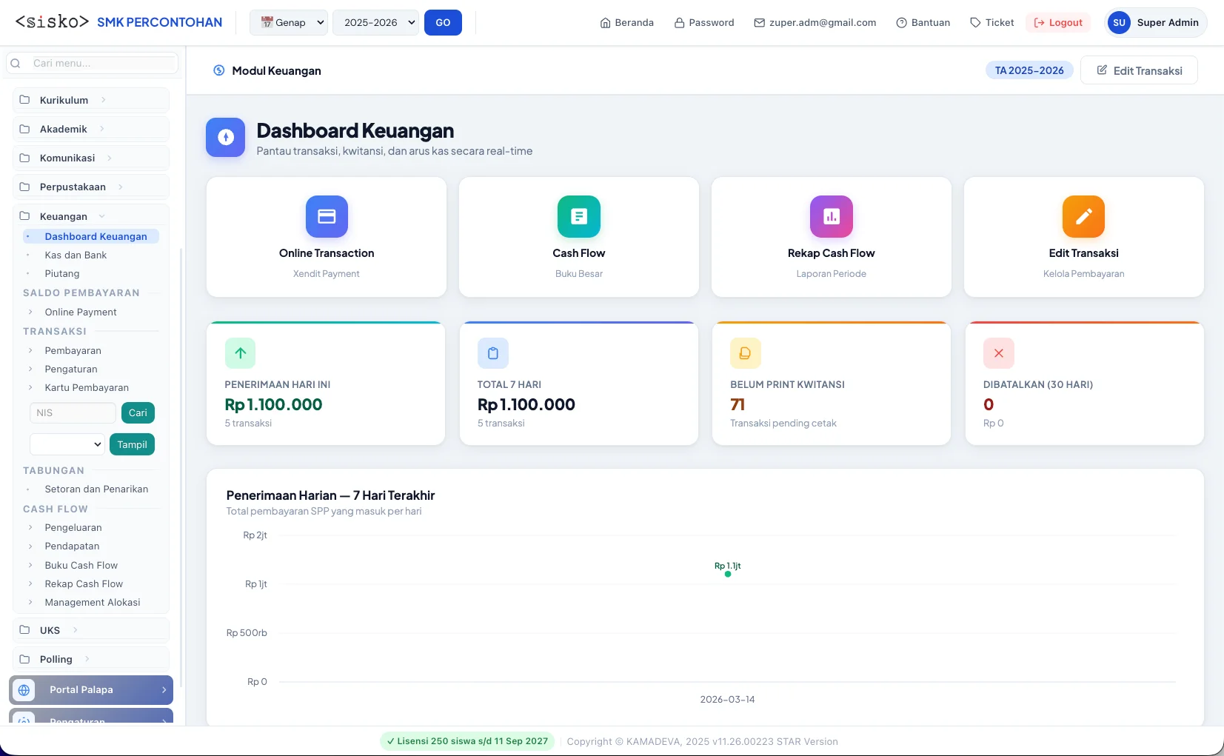Screen dimensions: 1224x756
Task: Click the Polling folder icon
Action: [x=24, y=659]
